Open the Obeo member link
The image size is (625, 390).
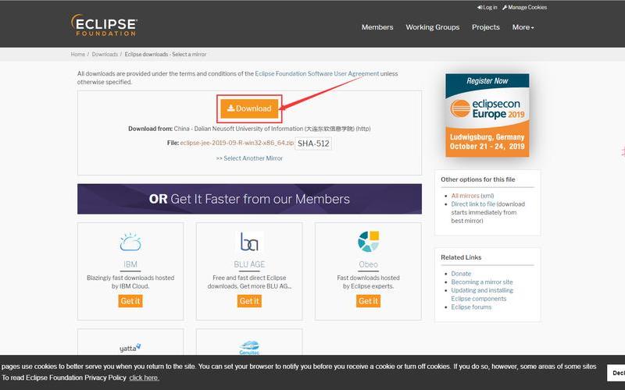point(368,264)
